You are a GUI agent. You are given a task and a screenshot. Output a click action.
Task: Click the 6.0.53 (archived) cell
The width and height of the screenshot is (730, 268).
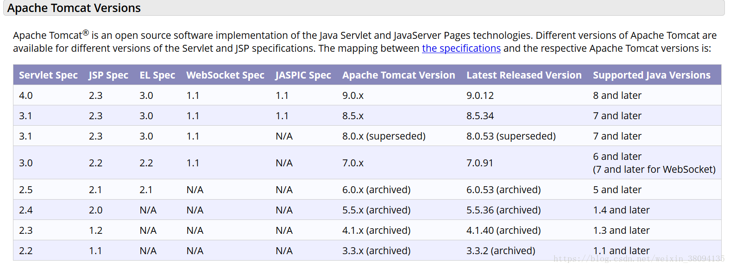(503, 190)
